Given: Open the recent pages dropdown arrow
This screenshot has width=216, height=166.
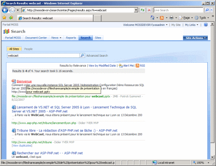Looking at the screenshot, I should (18, 10).
